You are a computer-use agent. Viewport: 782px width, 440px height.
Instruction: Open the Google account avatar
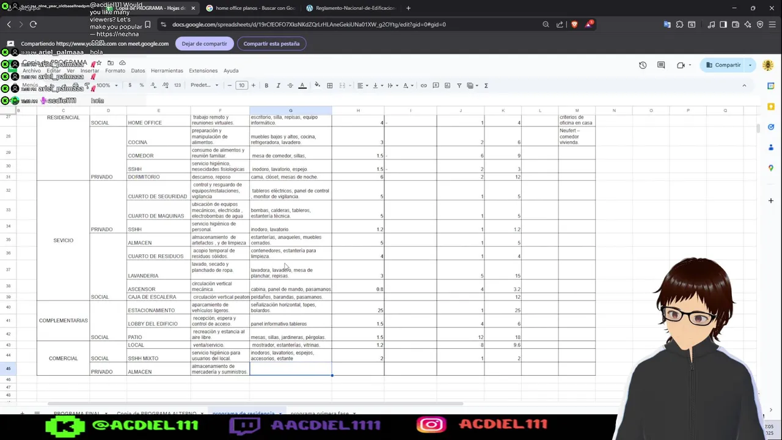pyautogui.click(x=768, y=65)
